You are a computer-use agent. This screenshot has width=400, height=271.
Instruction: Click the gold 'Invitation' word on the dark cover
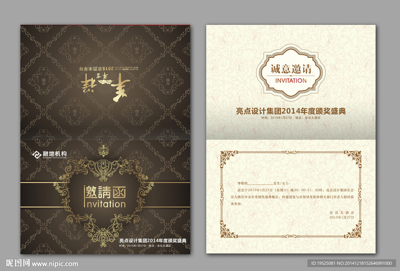105,204
